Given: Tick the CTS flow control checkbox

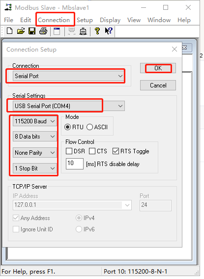Looking at the screenshot, I should [x=92, y=151].
